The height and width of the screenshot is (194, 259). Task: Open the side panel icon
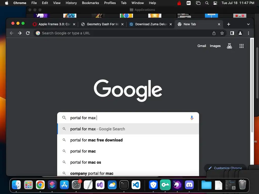232,33
